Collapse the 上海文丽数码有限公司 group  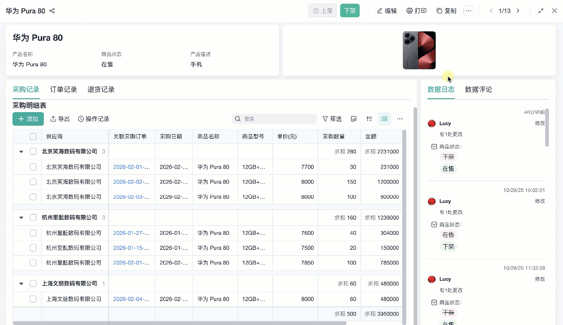(x=21, y=284)
